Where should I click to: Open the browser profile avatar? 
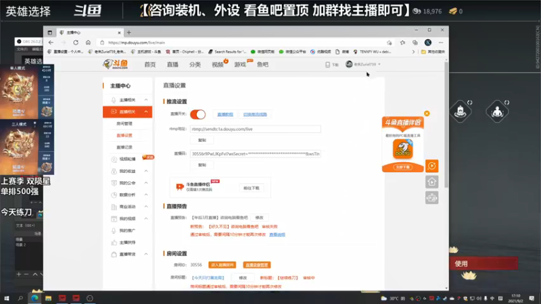(428, 43)
